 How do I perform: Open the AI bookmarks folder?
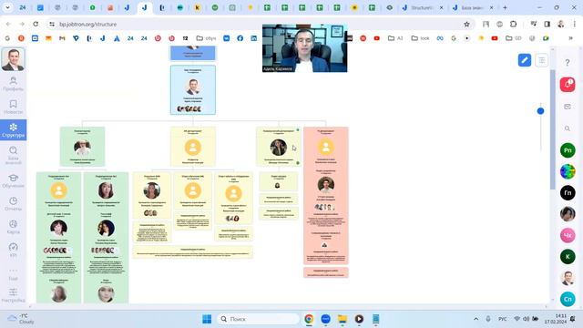(x=395, y=38)
